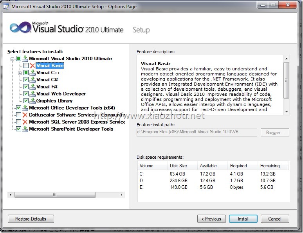This screenshot has height=233, width=303.
Task: Click the C: volume row
Action: pos(213,174)
